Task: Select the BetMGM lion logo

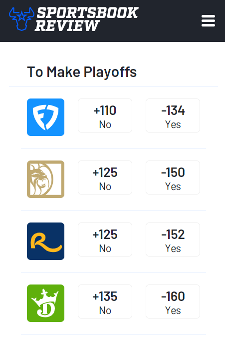Action: pyautogui.click(x=45, y=179)
